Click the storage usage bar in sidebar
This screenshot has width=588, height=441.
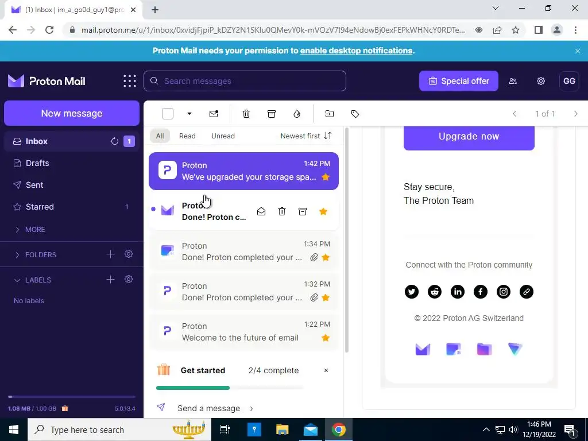point(72,396)
